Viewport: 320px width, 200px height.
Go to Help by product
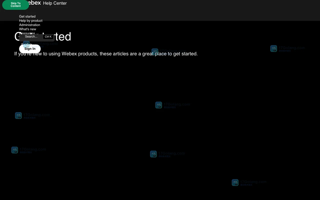pos(31,21)
